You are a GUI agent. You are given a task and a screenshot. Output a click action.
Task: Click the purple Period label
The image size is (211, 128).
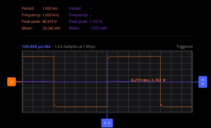pos(75,8)
